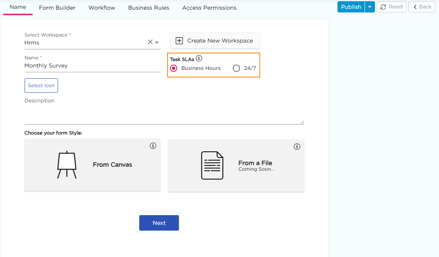Open the Access Permissions tab
The height and width of the screenshot is (257, 439).
tap(209, 8)
